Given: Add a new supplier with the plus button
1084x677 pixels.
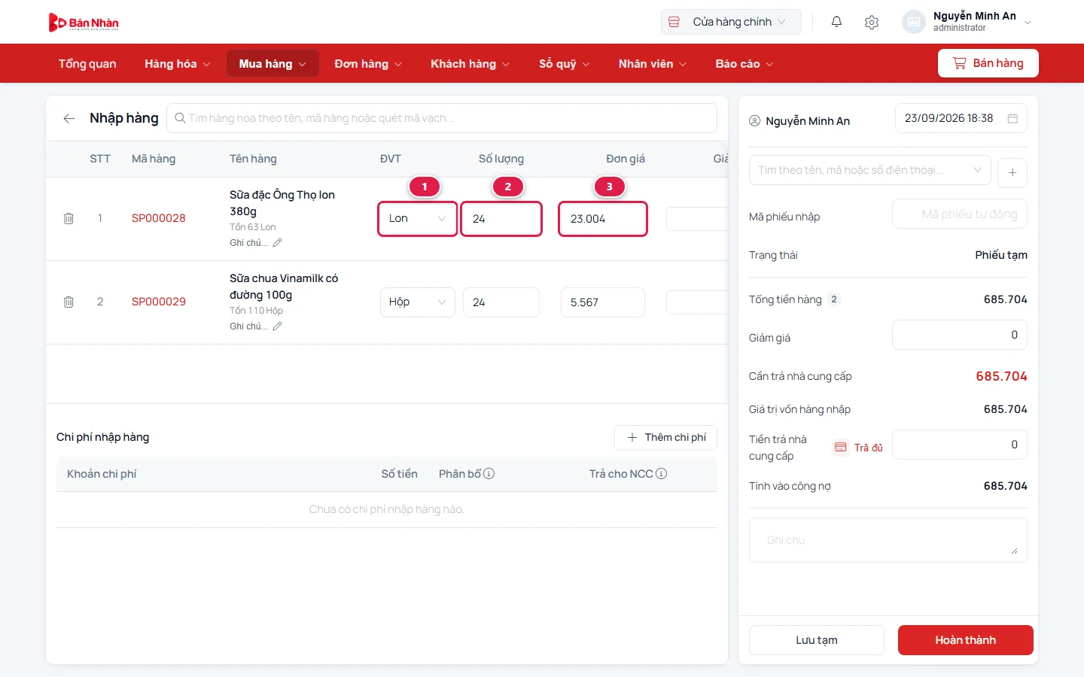Looking at the screenshot, I should (x=1012, y=172).
